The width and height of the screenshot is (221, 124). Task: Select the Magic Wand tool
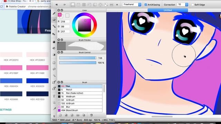[54, 76]
